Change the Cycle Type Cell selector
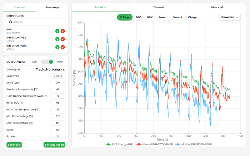The height and width of the screenshot is (156, 250). 57,83
